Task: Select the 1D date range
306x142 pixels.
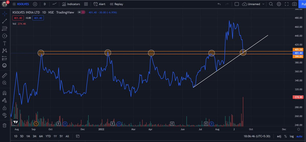Action: pos(16,136)
